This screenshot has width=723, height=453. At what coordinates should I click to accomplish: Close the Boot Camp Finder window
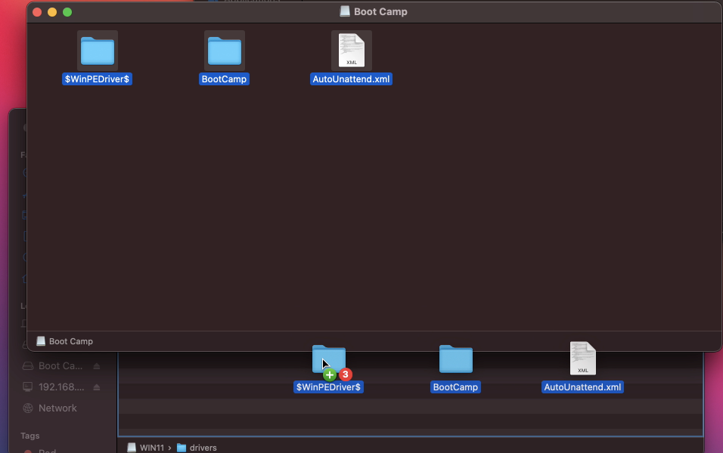tap(37, 12)
